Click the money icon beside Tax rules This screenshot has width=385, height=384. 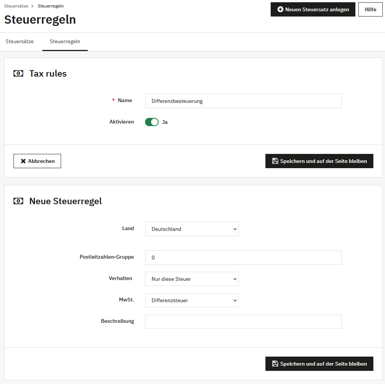[18, 74]
